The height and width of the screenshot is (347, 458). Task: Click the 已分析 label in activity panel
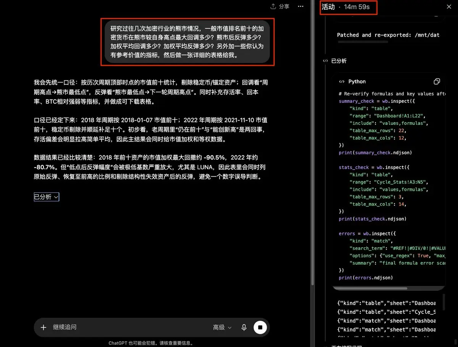(x=339, y=61)
